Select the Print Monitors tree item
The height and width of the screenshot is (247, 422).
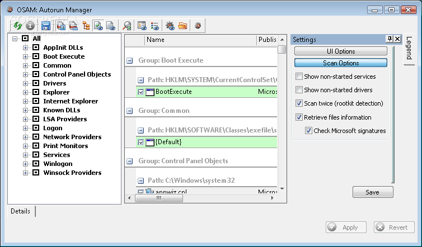coord(65,146)
